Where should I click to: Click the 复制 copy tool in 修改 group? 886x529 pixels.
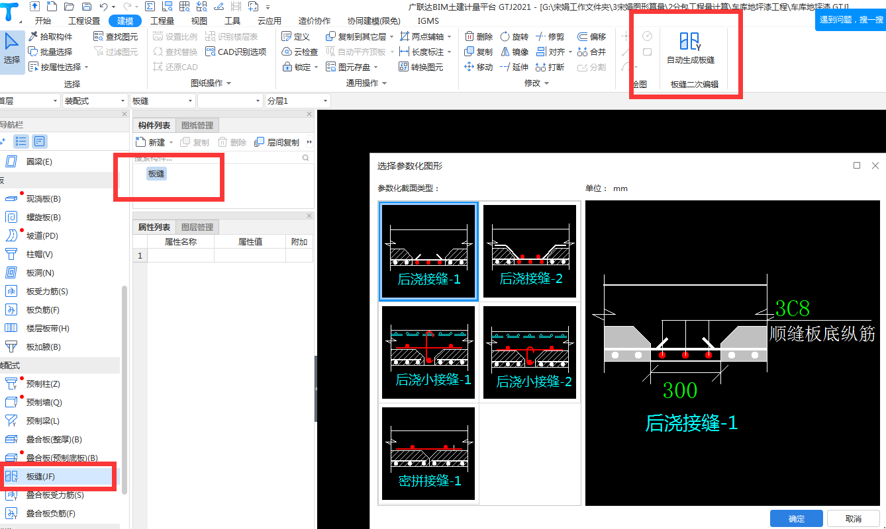pyautogui.click(x=479, y=52)
